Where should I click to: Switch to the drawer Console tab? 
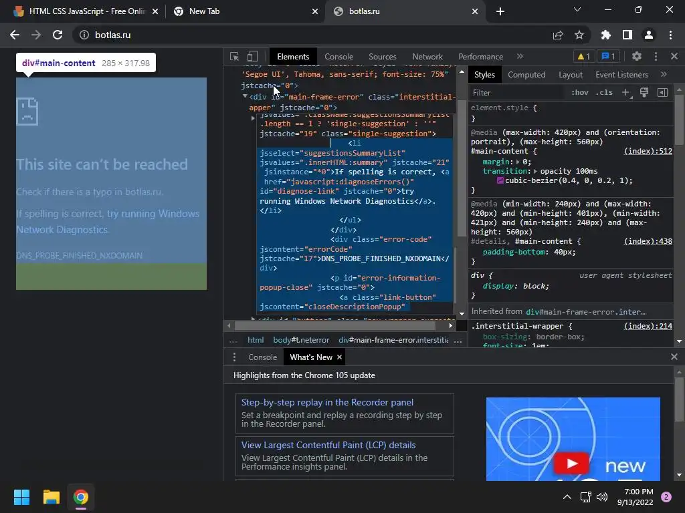pyautogui.click(x=262, y=357)
